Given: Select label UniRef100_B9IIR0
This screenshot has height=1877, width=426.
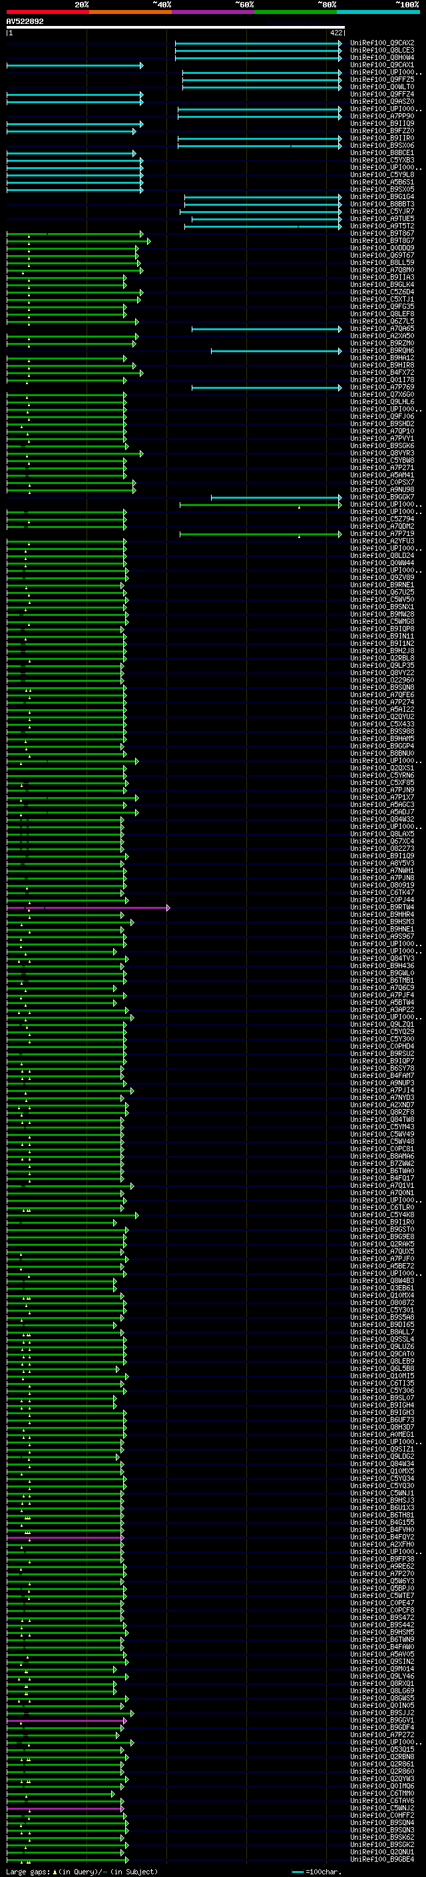Looking at the screenshot, I should pos(382,138).
